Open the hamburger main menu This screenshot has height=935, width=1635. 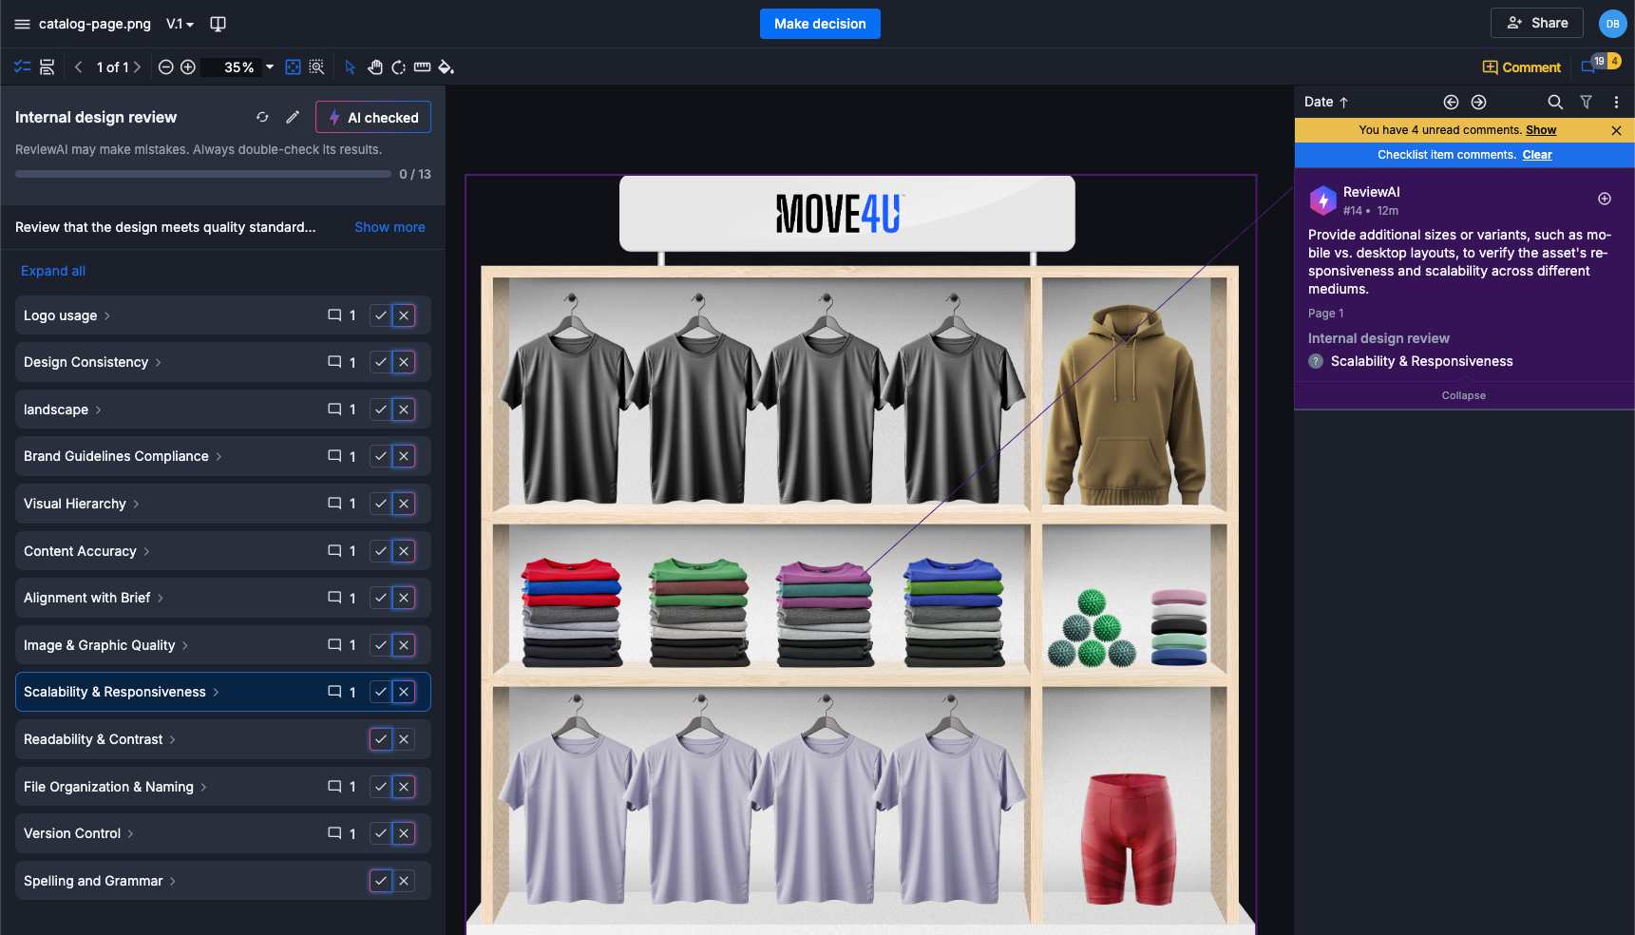22,24
